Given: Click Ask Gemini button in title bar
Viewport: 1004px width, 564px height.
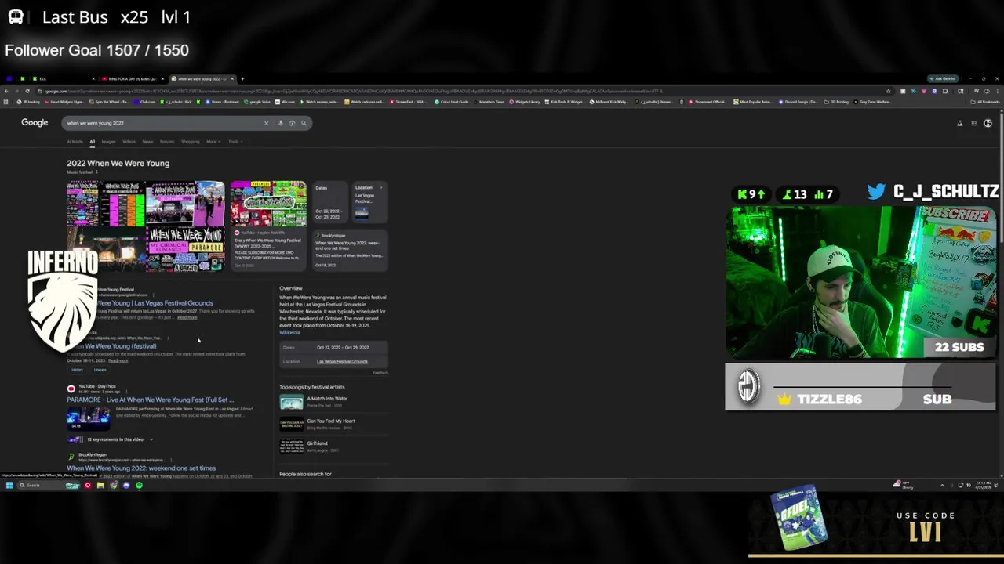Looking at the screenshot, I should (x=943, y=78).
